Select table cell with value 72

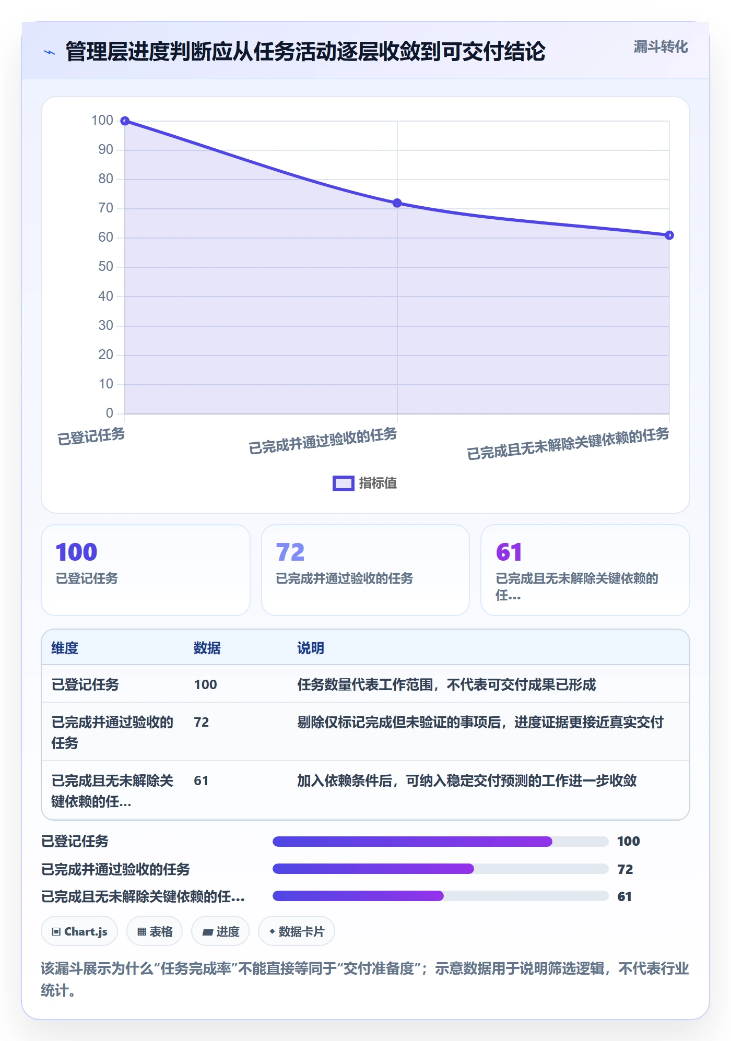pos(202,722)
